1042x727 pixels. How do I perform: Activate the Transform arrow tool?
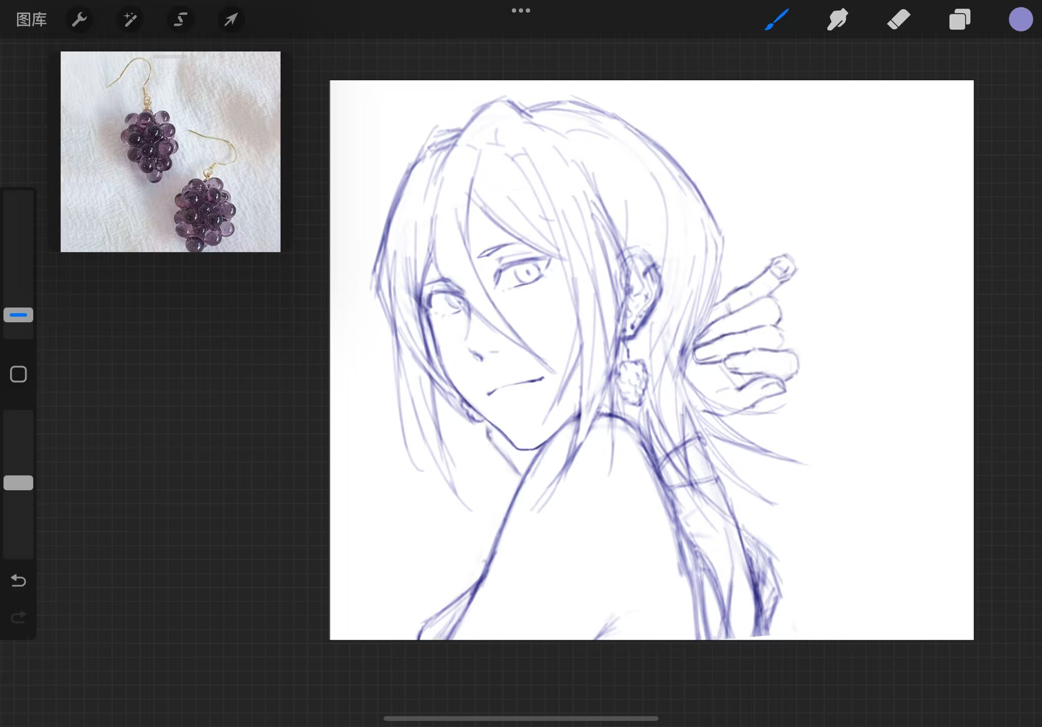(x=231, y=20)
